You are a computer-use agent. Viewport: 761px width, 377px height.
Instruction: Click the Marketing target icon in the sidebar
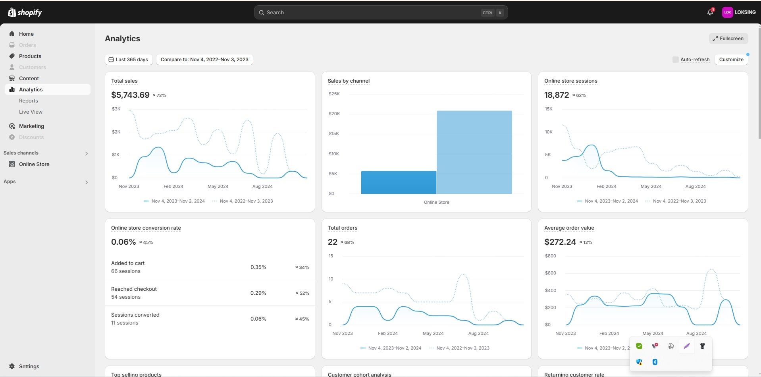pos(12,126)
